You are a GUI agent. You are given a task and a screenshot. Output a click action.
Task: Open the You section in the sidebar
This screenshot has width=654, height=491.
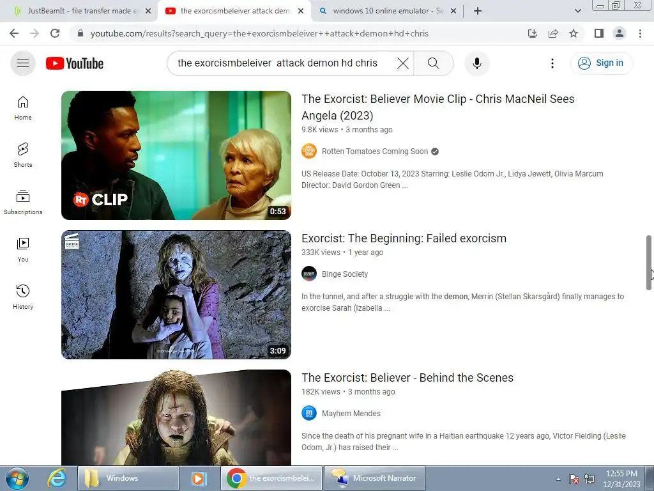tap(23, 250)
